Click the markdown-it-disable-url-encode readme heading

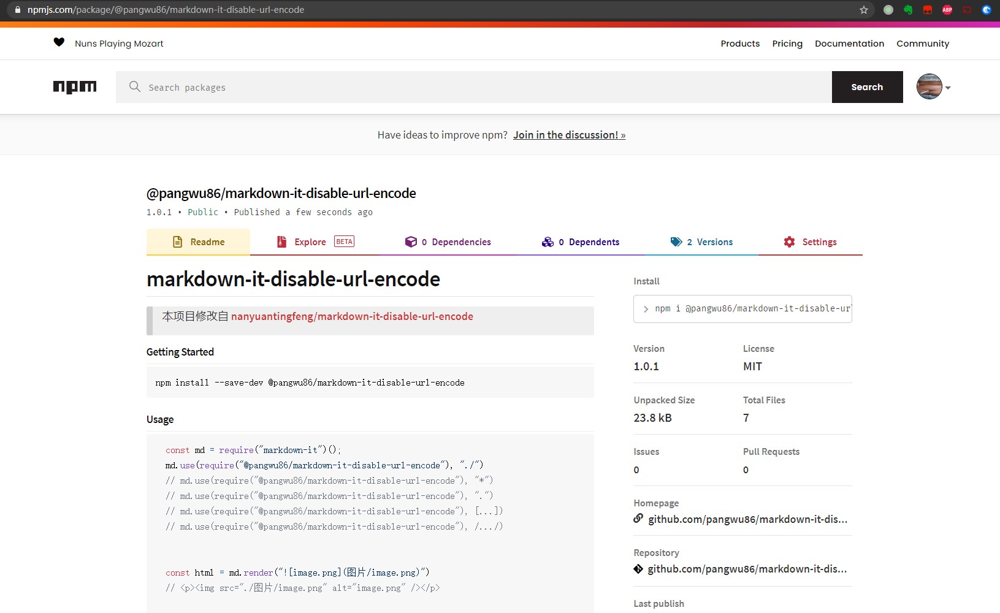(x=293, y=279)
